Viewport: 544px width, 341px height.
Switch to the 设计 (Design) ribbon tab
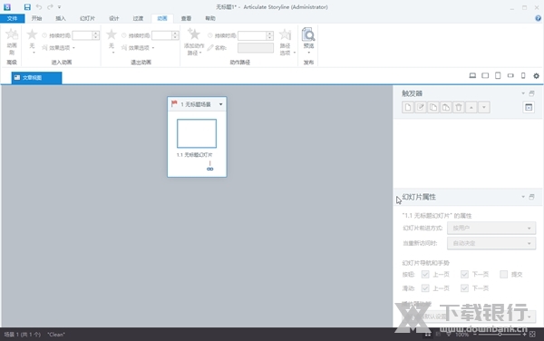[x=114, y=18]
